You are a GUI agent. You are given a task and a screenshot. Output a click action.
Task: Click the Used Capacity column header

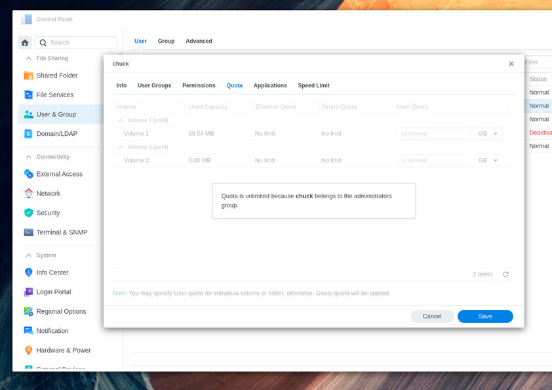208,107
